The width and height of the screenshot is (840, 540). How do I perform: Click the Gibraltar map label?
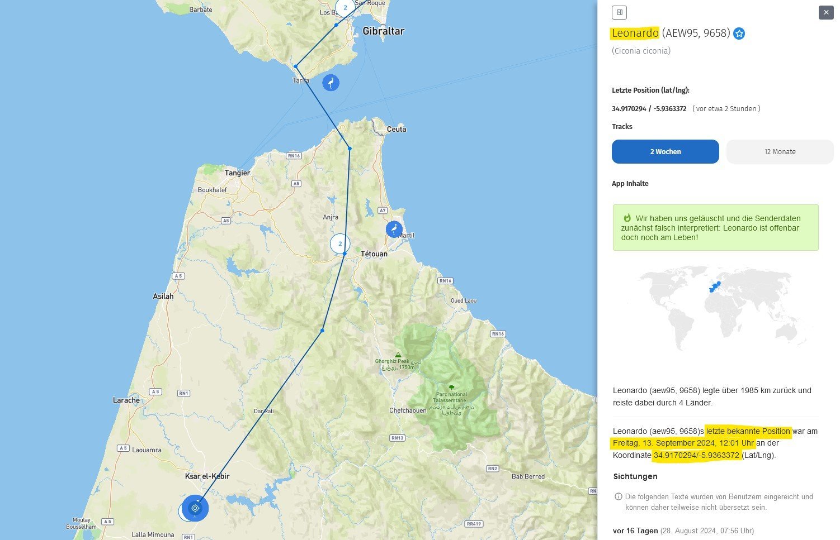[383, 31]
